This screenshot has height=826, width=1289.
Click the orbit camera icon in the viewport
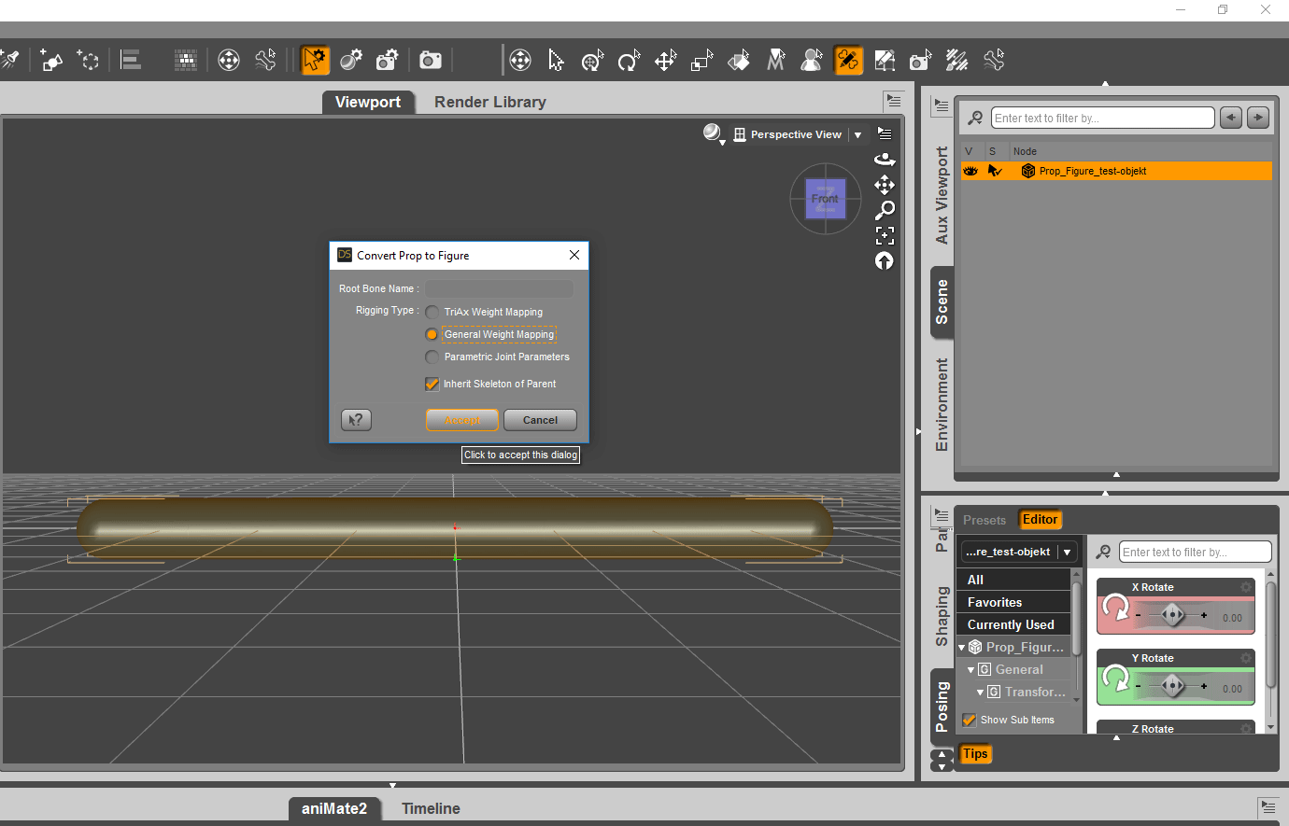pyautogui.click(x=884, y=160)
